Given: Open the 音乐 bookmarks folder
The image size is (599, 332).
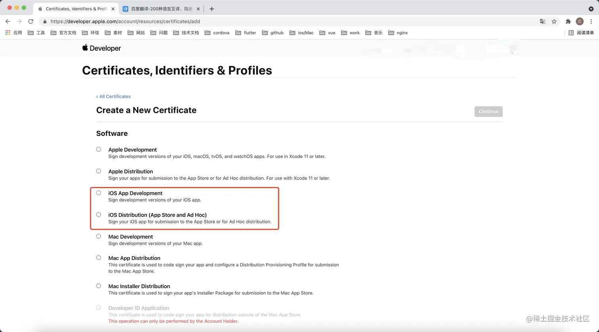Looking at the screenshot, I should click(x=374, y=33).
